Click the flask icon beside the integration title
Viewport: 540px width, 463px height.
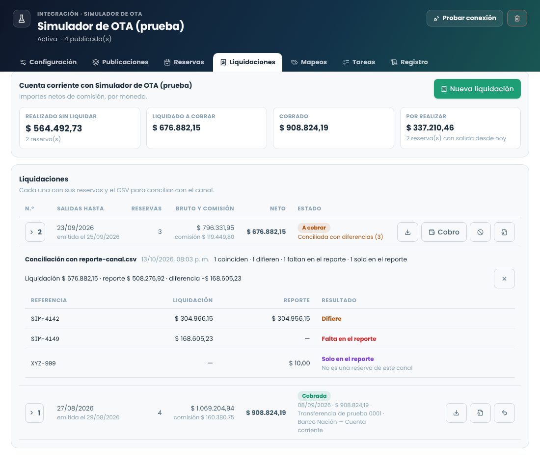click(x=21, y=19)
